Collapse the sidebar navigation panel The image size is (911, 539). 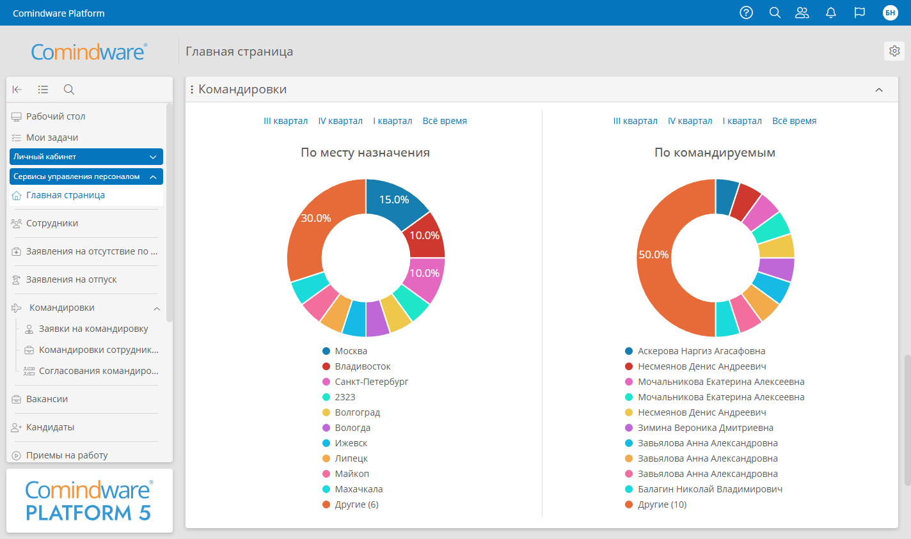coord(17,90)
